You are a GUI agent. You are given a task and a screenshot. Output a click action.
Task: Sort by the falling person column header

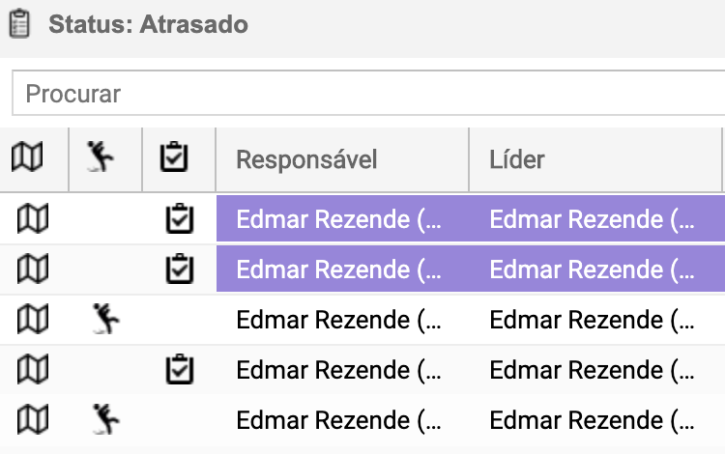click(x=101, y=156)
